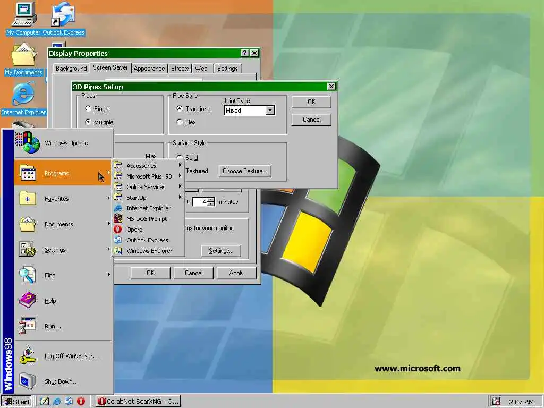
Task: Expand StartUp submenu
Action: 148,198
